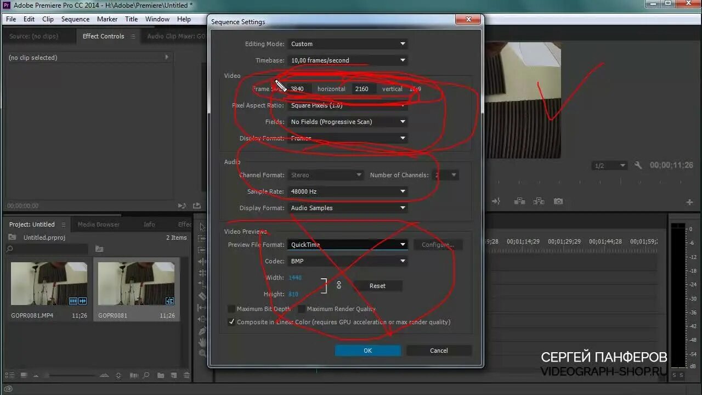
Task: Open the Sequence menu
Action: click(75, 19)
